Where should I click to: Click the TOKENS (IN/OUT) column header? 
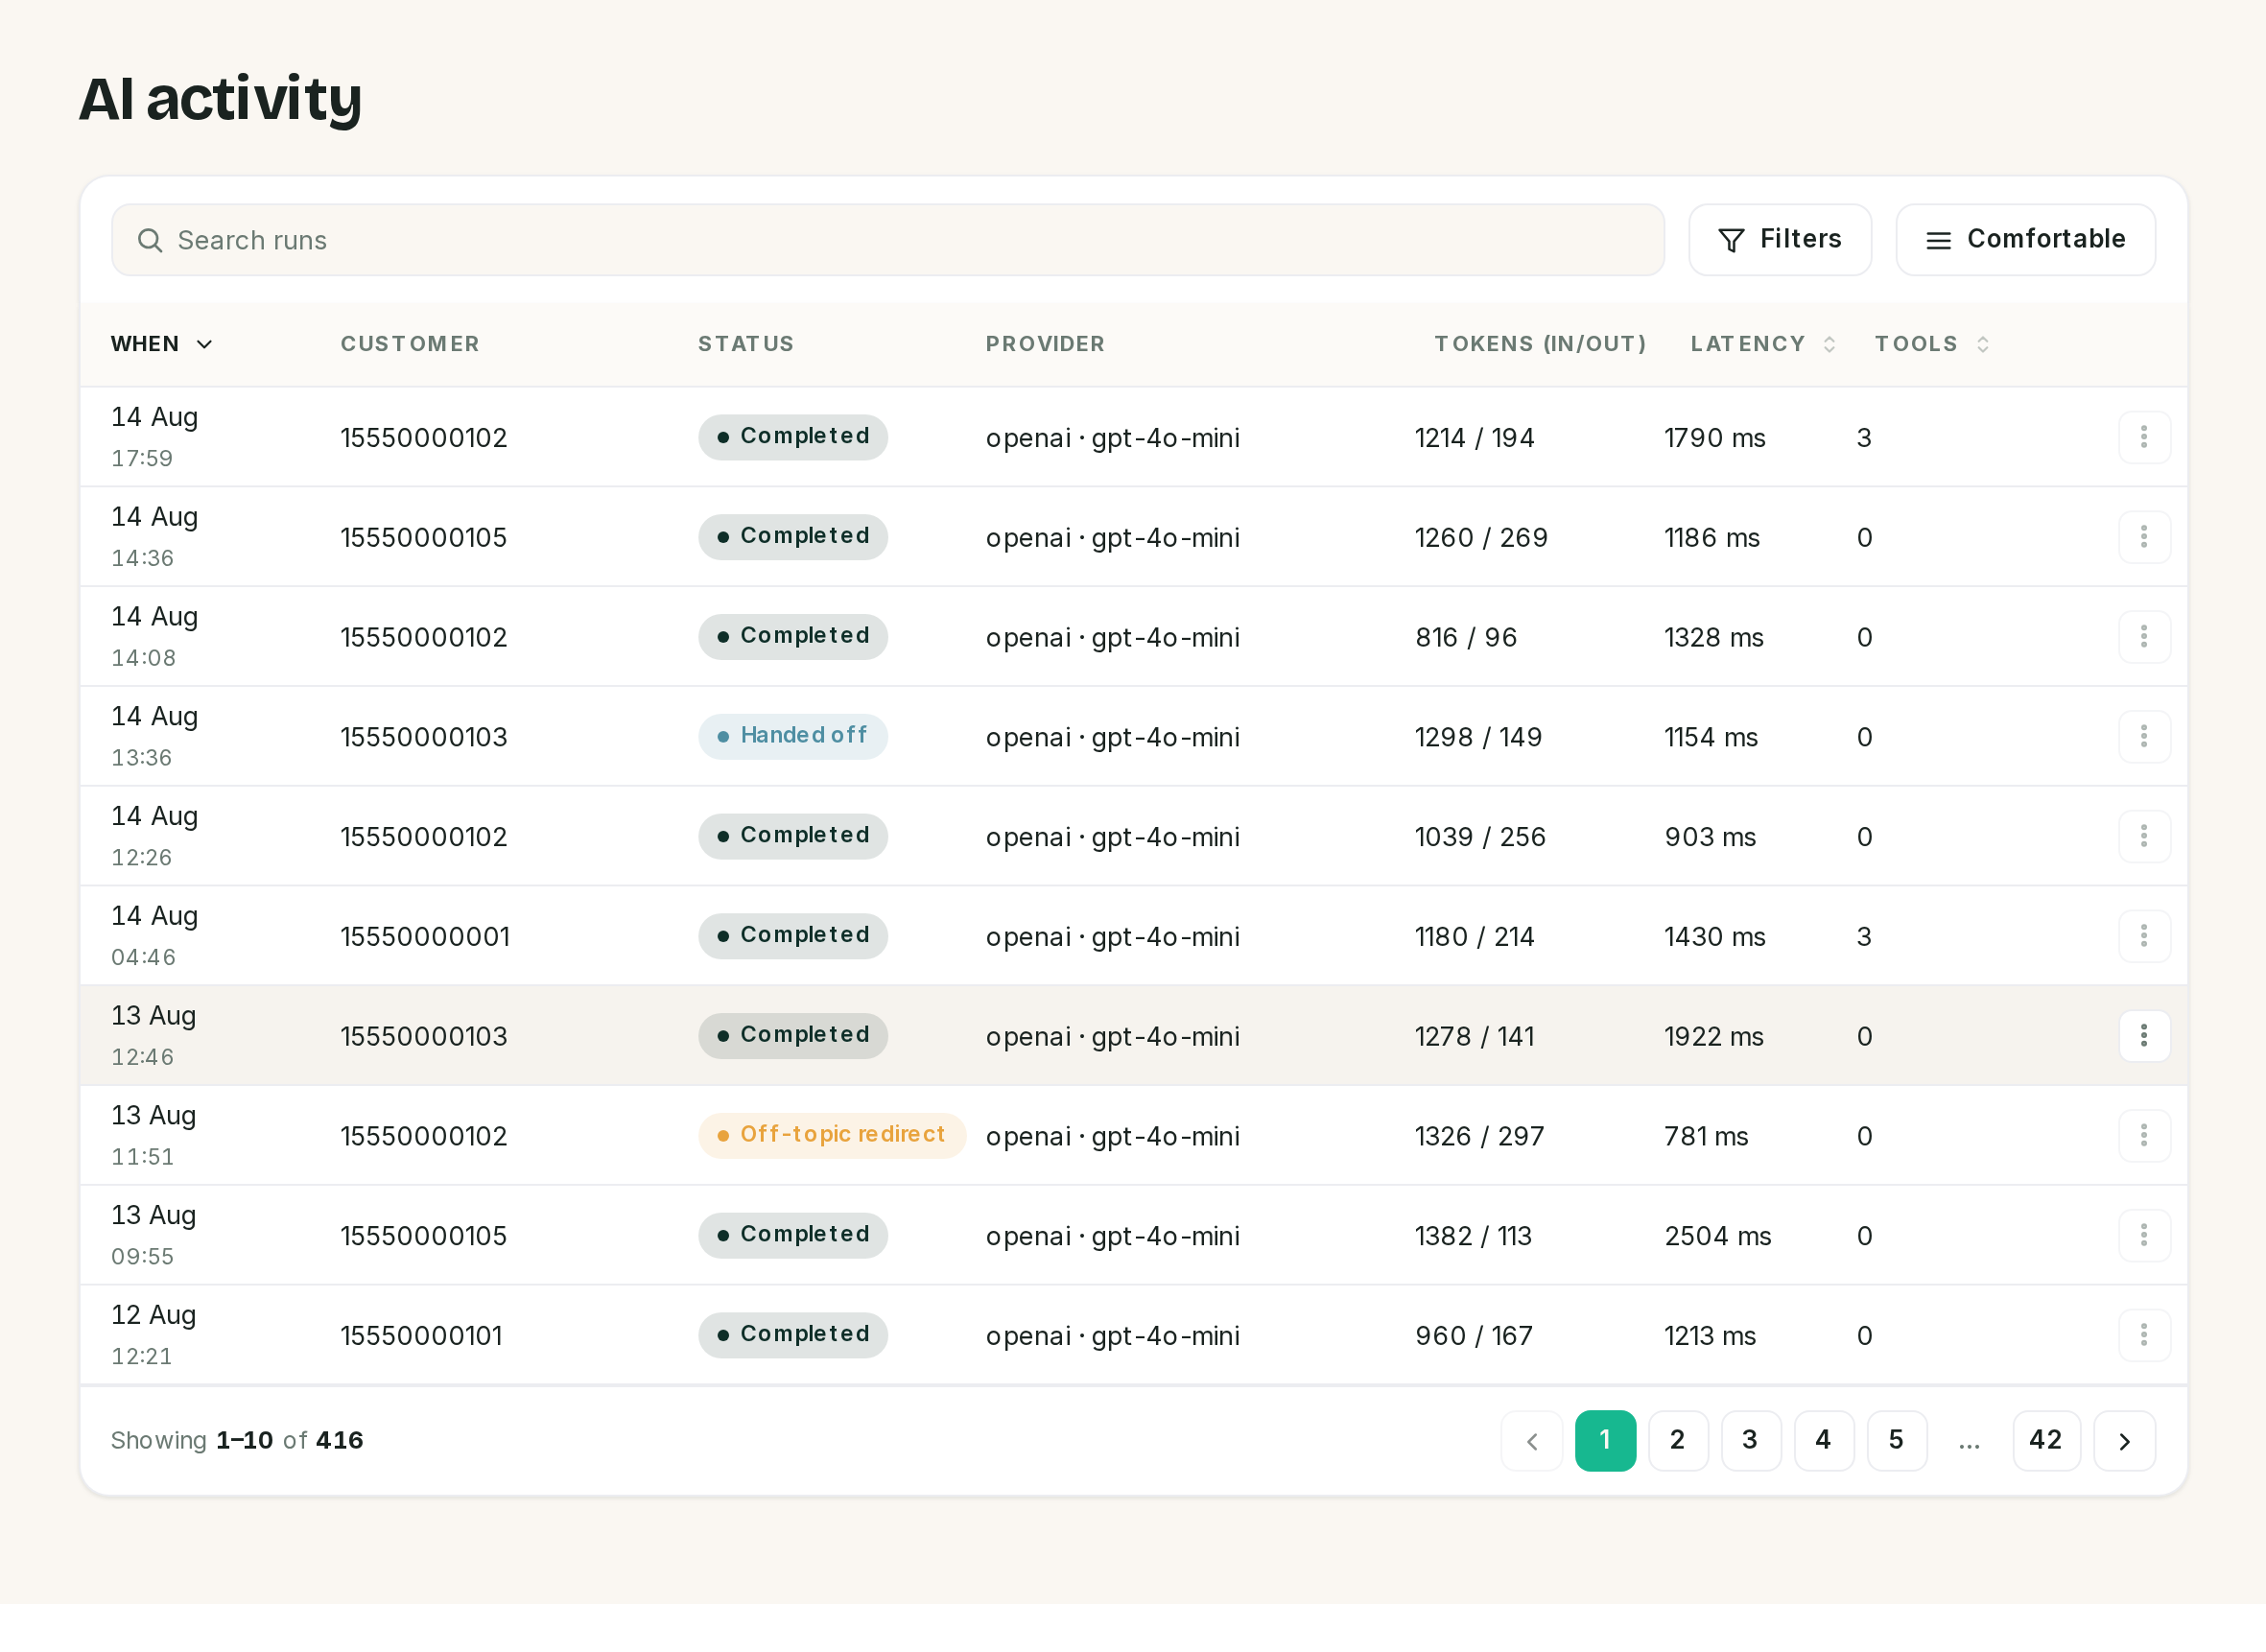coord(1540,344)
